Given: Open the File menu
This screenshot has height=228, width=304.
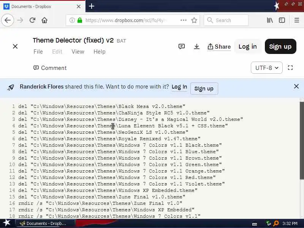Looking at the screenshot, I should [38, 52].
